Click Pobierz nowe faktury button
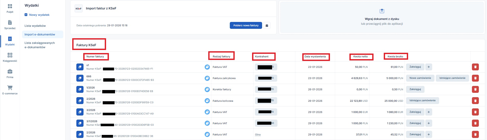Image resolution: width=487 pixels, height=140 pixels. [x=246, y=26]
